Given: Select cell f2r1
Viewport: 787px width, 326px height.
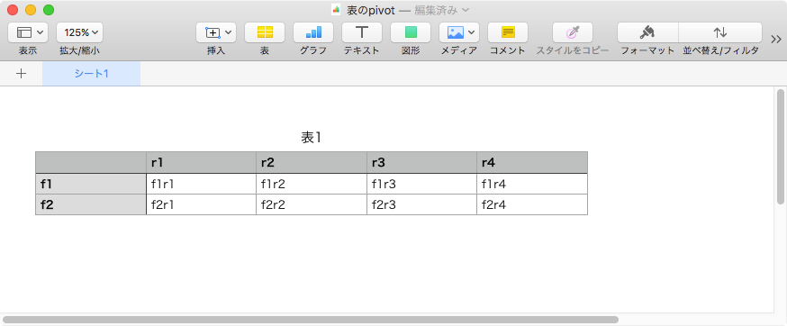Looking at the screenshot, I should point(202,204).
